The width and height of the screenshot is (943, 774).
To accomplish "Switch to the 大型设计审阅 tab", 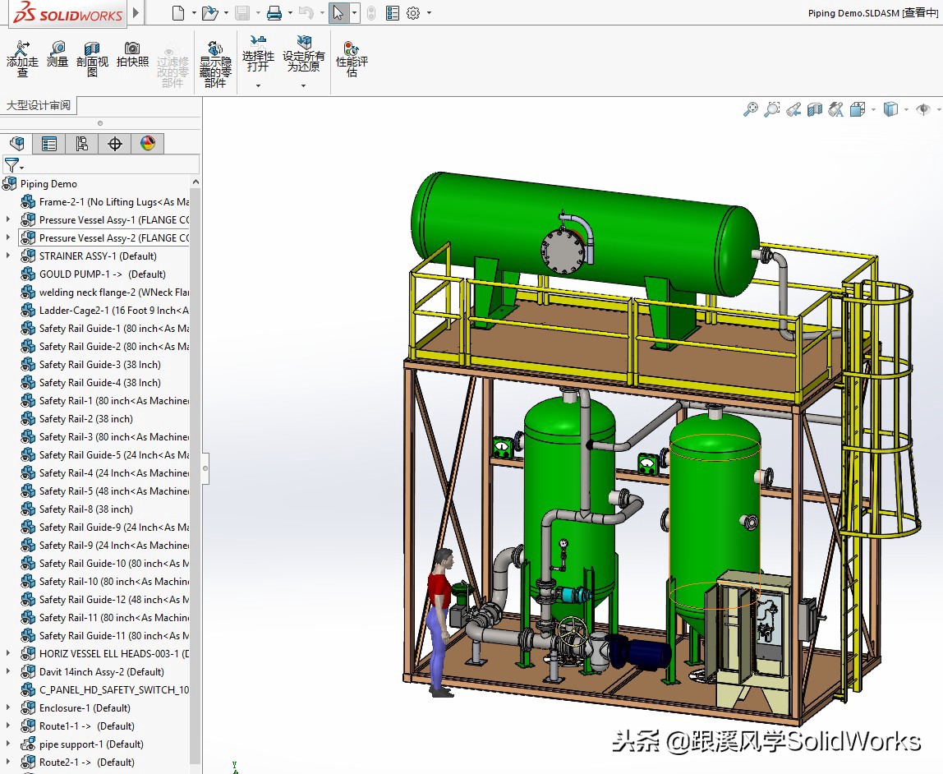I will [37, 105].
